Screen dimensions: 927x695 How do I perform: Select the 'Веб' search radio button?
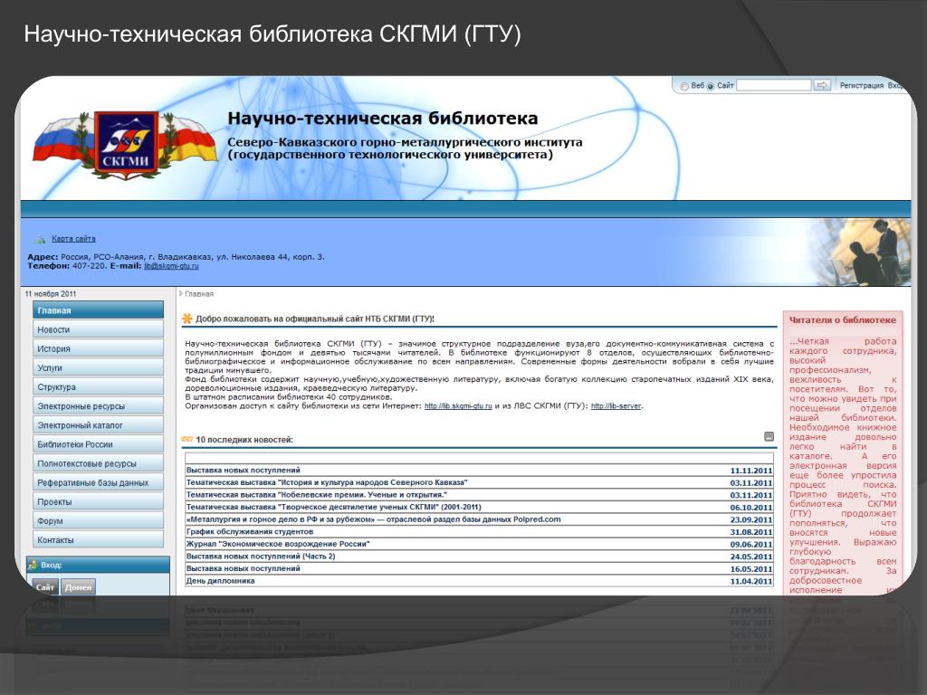(684, 86)
